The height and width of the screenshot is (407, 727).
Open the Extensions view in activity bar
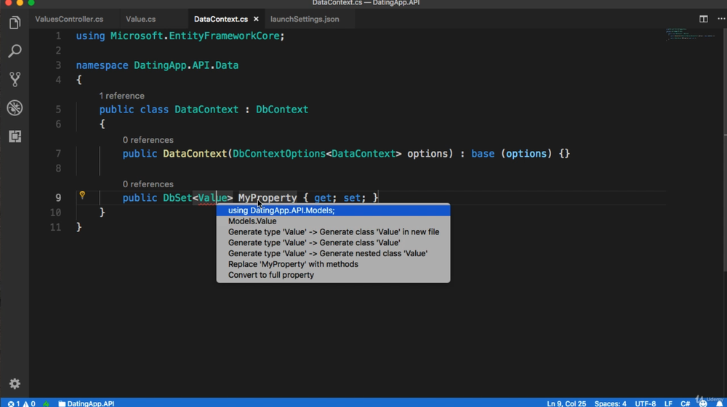tap(15, 136)
